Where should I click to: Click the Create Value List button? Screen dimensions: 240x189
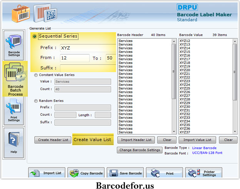point(93,140)
